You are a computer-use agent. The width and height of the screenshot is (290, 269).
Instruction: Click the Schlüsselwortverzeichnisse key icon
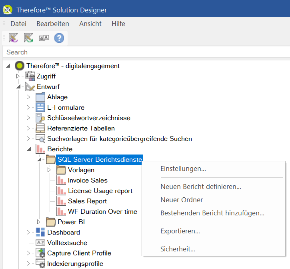click(x=40, y=118)
